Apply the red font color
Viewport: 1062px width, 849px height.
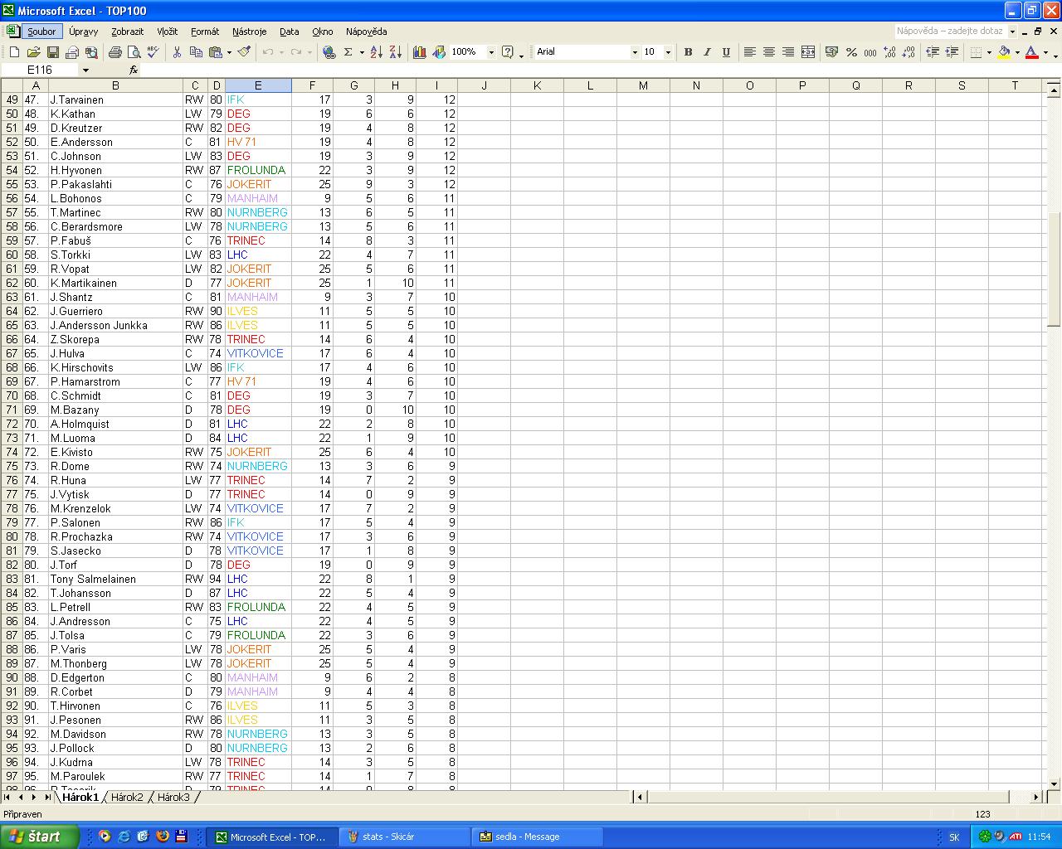[x=1031, y=52]
